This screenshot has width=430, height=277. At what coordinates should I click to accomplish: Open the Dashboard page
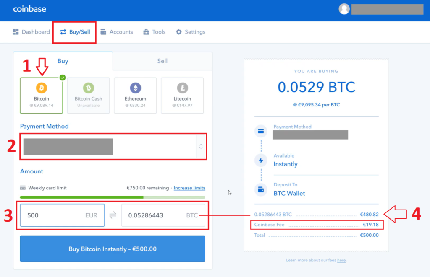point(31,32)
